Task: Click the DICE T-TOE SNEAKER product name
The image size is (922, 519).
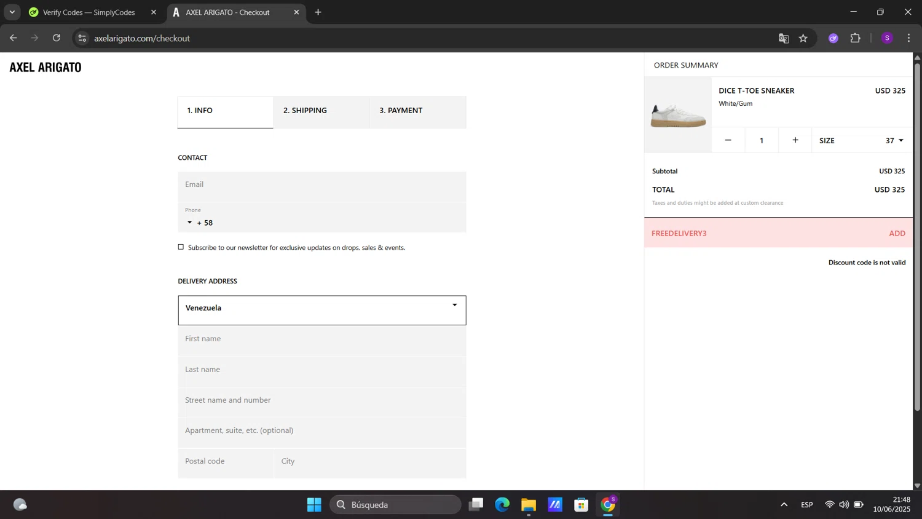Action: click(757, 90)
